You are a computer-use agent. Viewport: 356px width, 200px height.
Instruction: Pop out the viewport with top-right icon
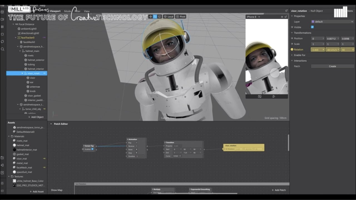tap(286, 11)
